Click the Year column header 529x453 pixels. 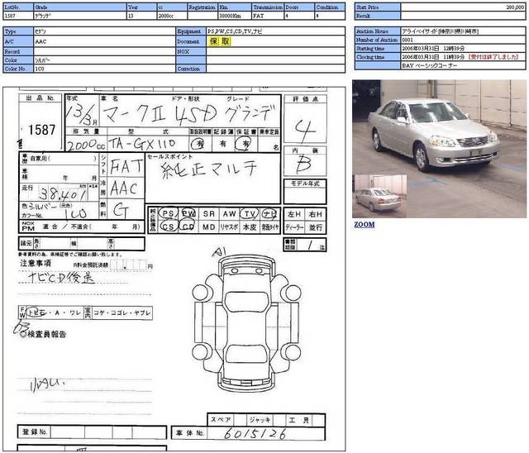(141, 7)
